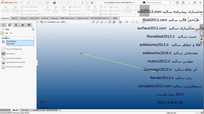
Task: Open the Options dropdown arrow beside gear
Action: click(x=95, y=2)
